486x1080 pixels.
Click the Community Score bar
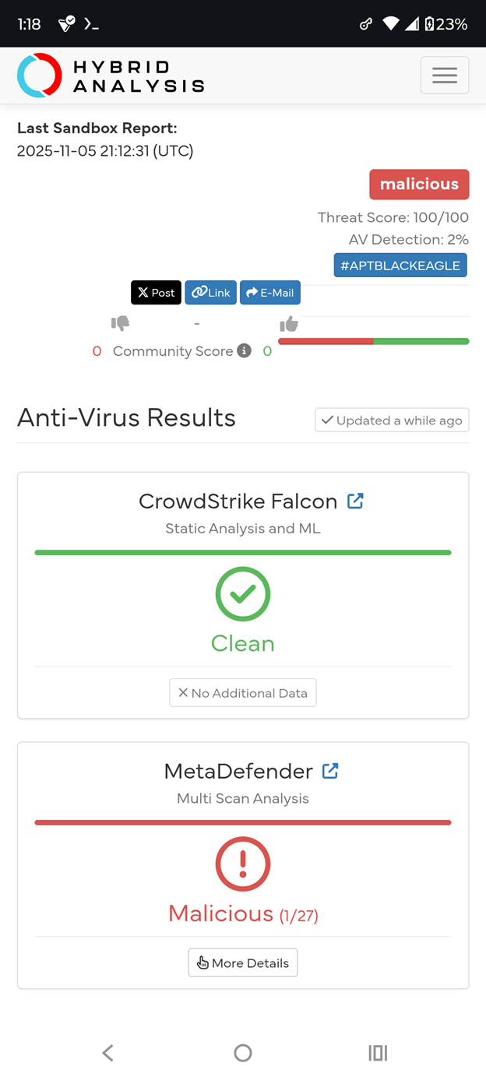point(373,341)
